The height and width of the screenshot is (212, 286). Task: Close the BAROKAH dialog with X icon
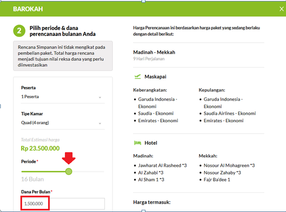(282, 9)
